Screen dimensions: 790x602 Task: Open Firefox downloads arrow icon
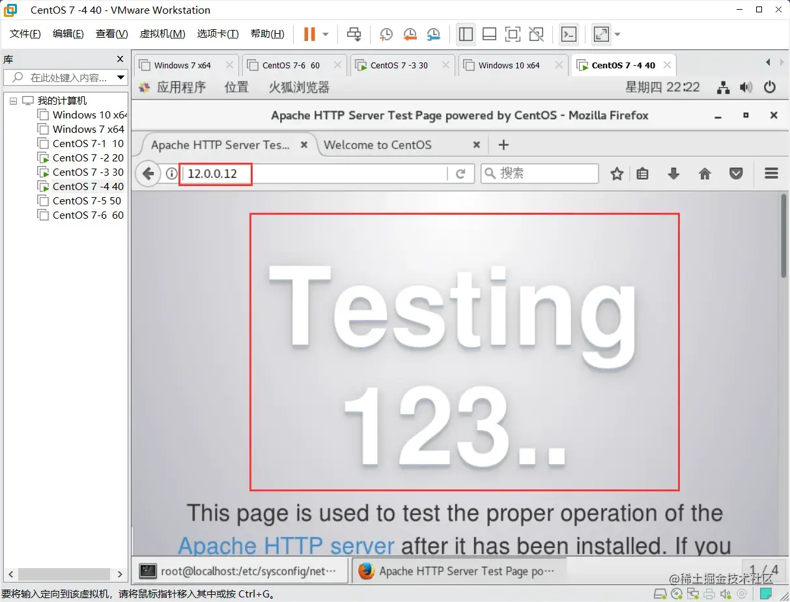[x=673, y=174]
